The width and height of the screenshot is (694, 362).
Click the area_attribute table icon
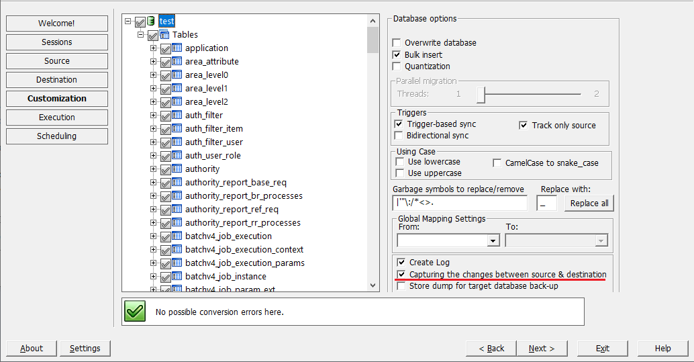tap(177, 61)
